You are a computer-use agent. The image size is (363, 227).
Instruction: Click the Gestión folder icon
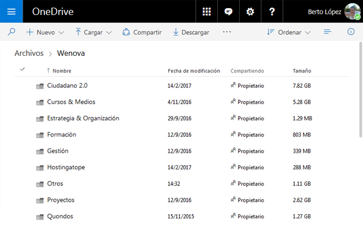click(40, 152)
